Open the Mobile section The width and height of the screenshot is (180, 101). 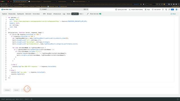(x=69, y=14)
